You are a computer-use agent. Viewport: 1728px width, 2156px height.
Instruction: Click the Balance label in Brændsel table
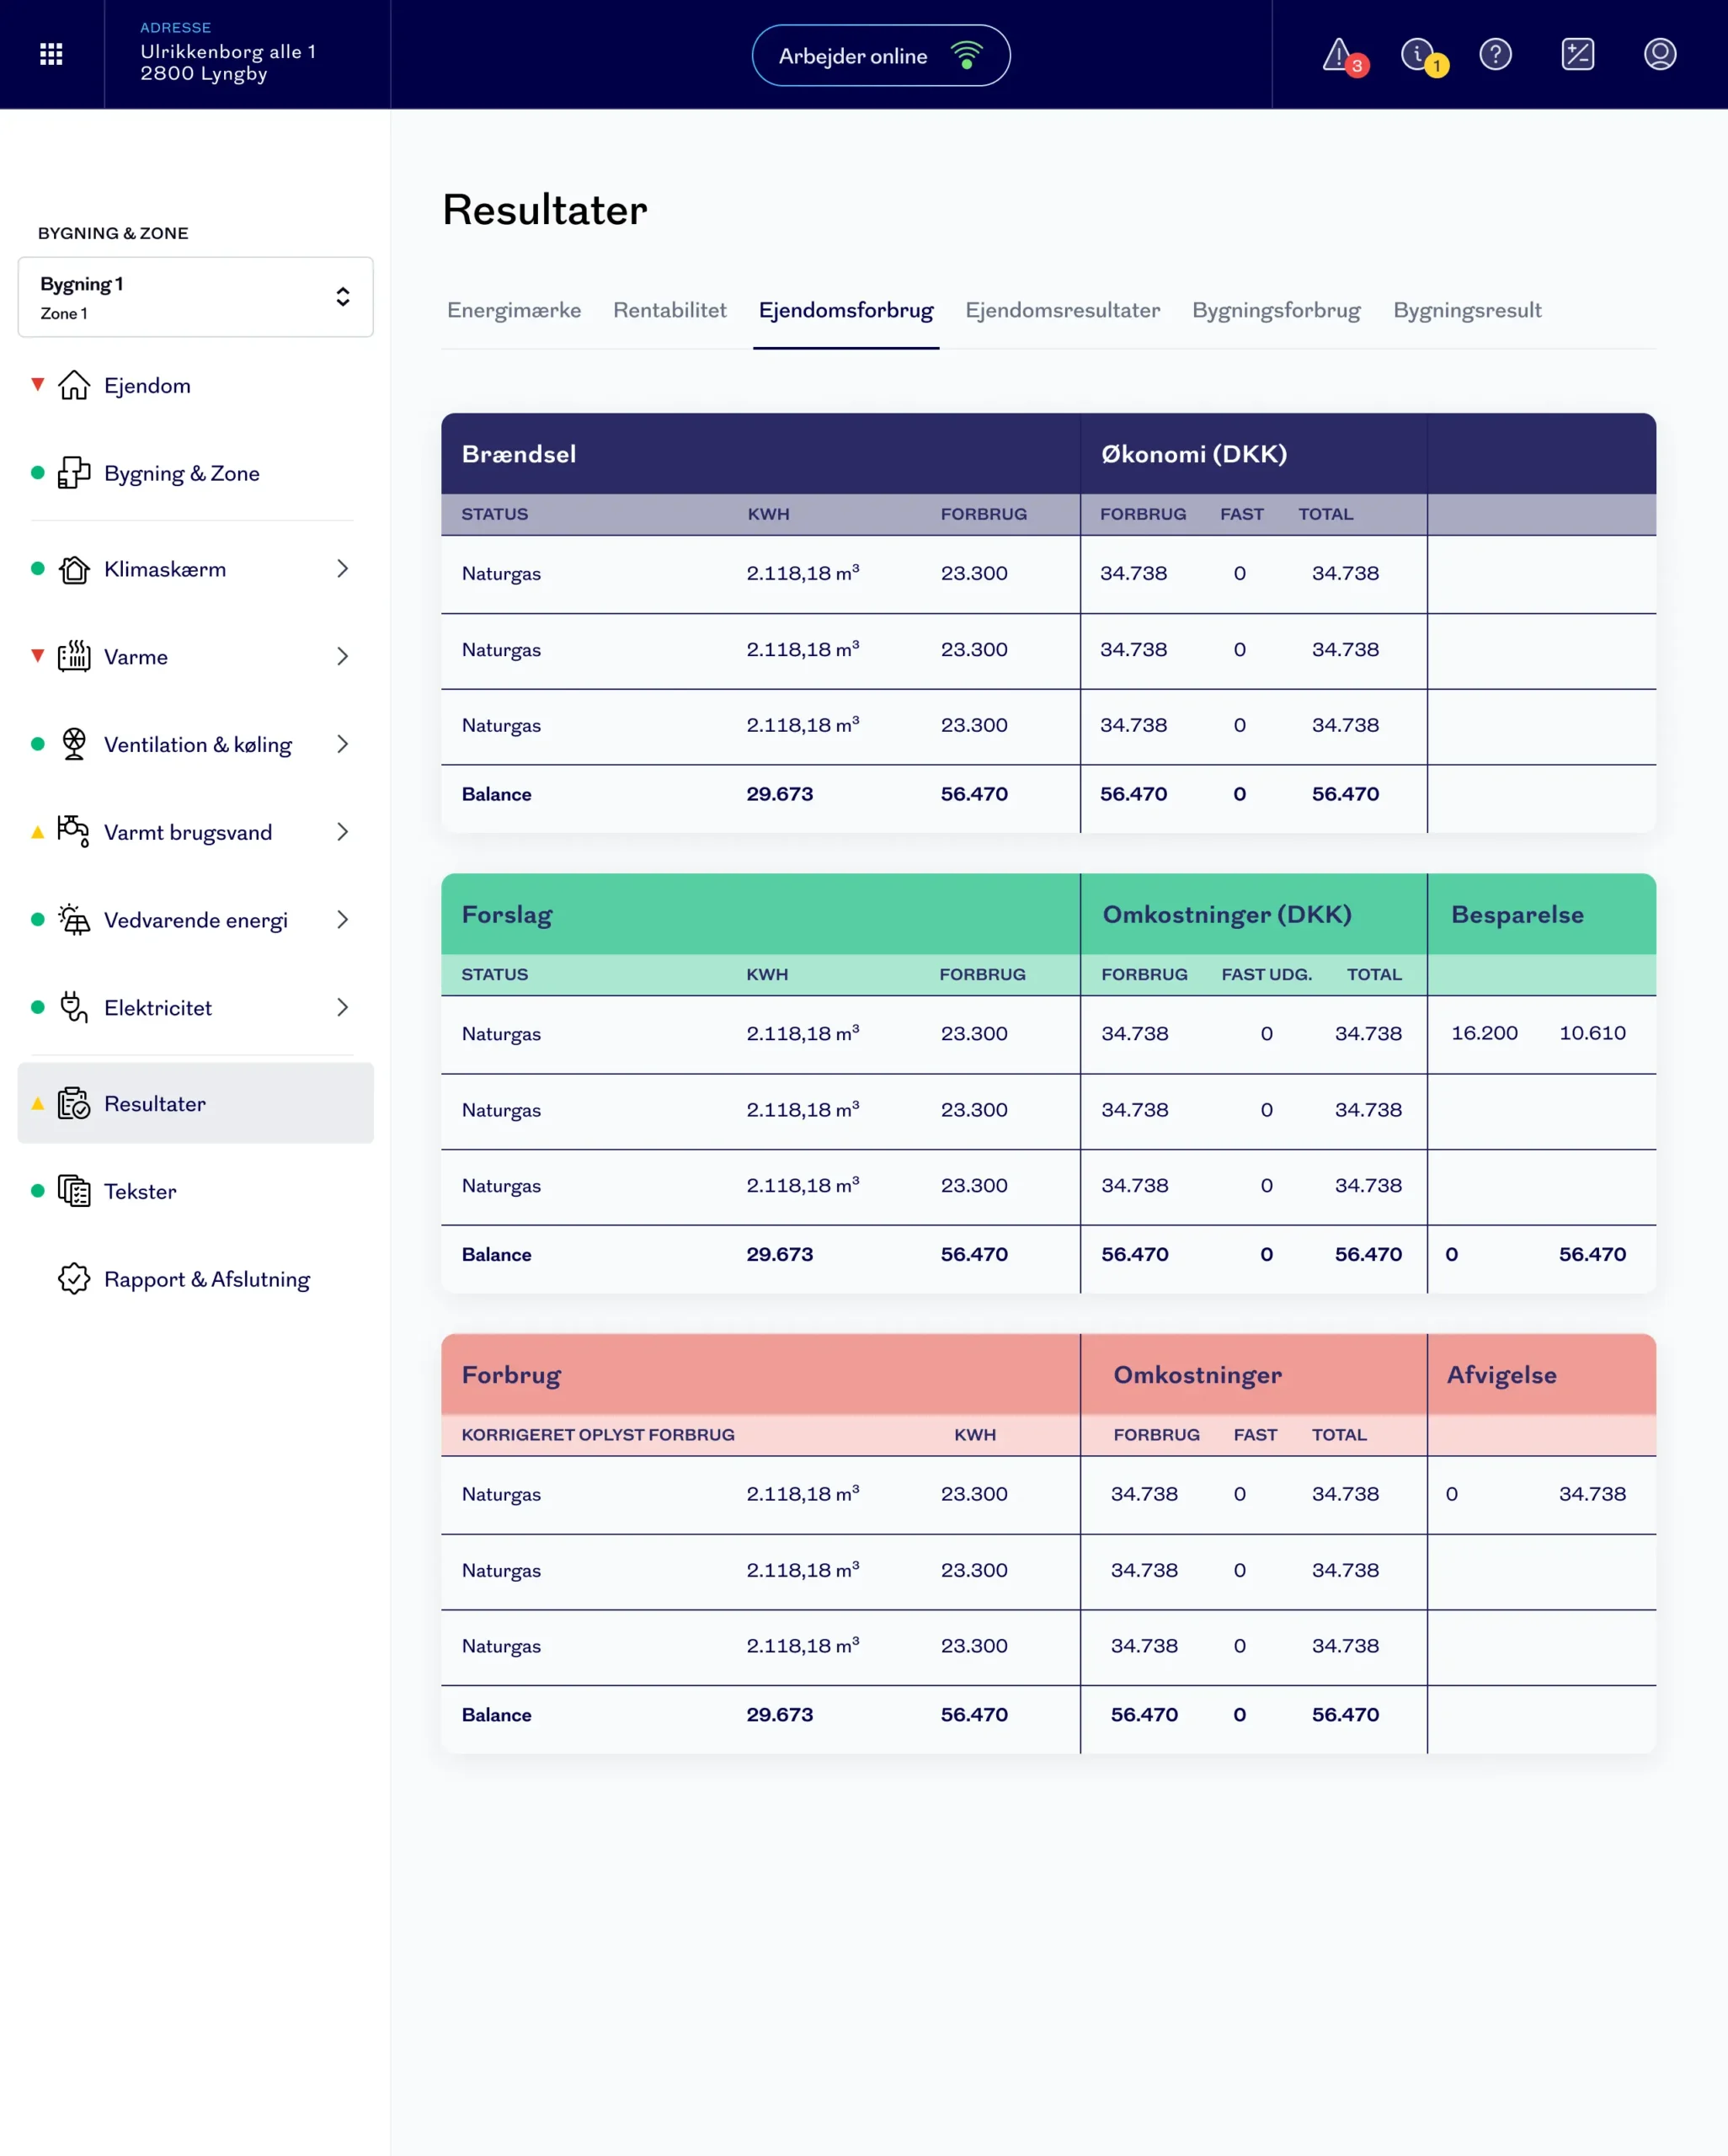coord(496,794)
